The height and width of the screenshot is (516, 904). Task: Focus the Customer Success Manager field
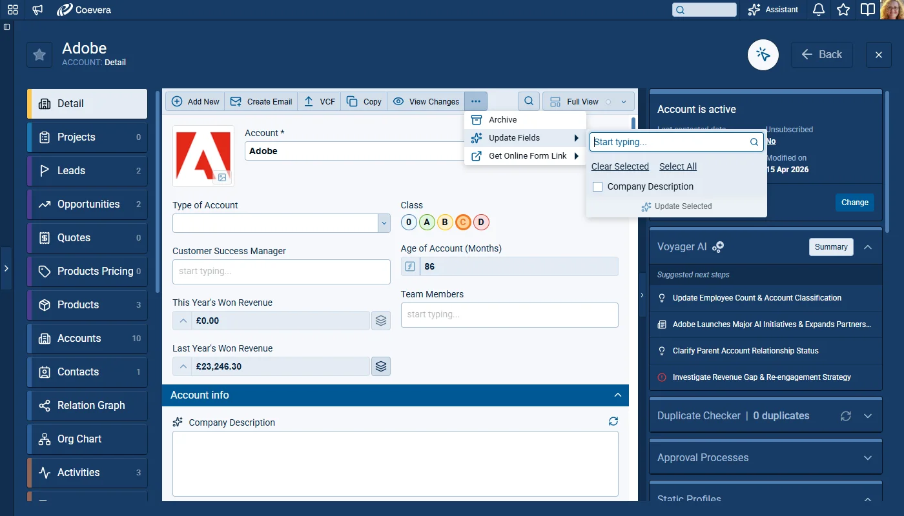pyautogui.click(x=282, y=272)
